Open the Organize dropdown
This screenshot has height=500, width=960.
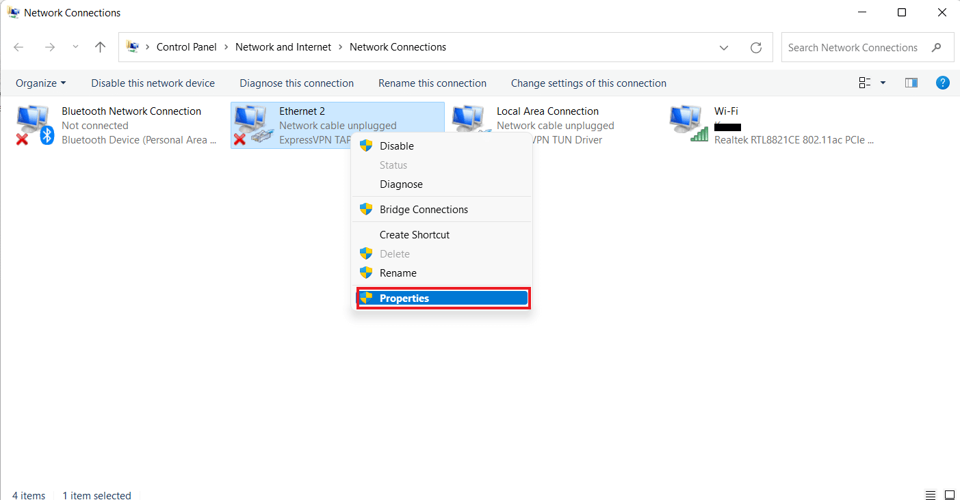[40, 83]
